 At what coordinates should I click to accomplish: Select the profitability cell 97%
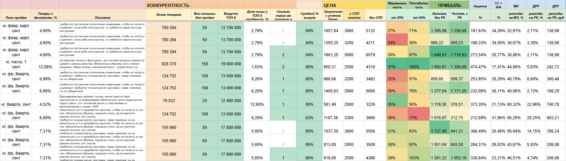click(x=418, y=52)
